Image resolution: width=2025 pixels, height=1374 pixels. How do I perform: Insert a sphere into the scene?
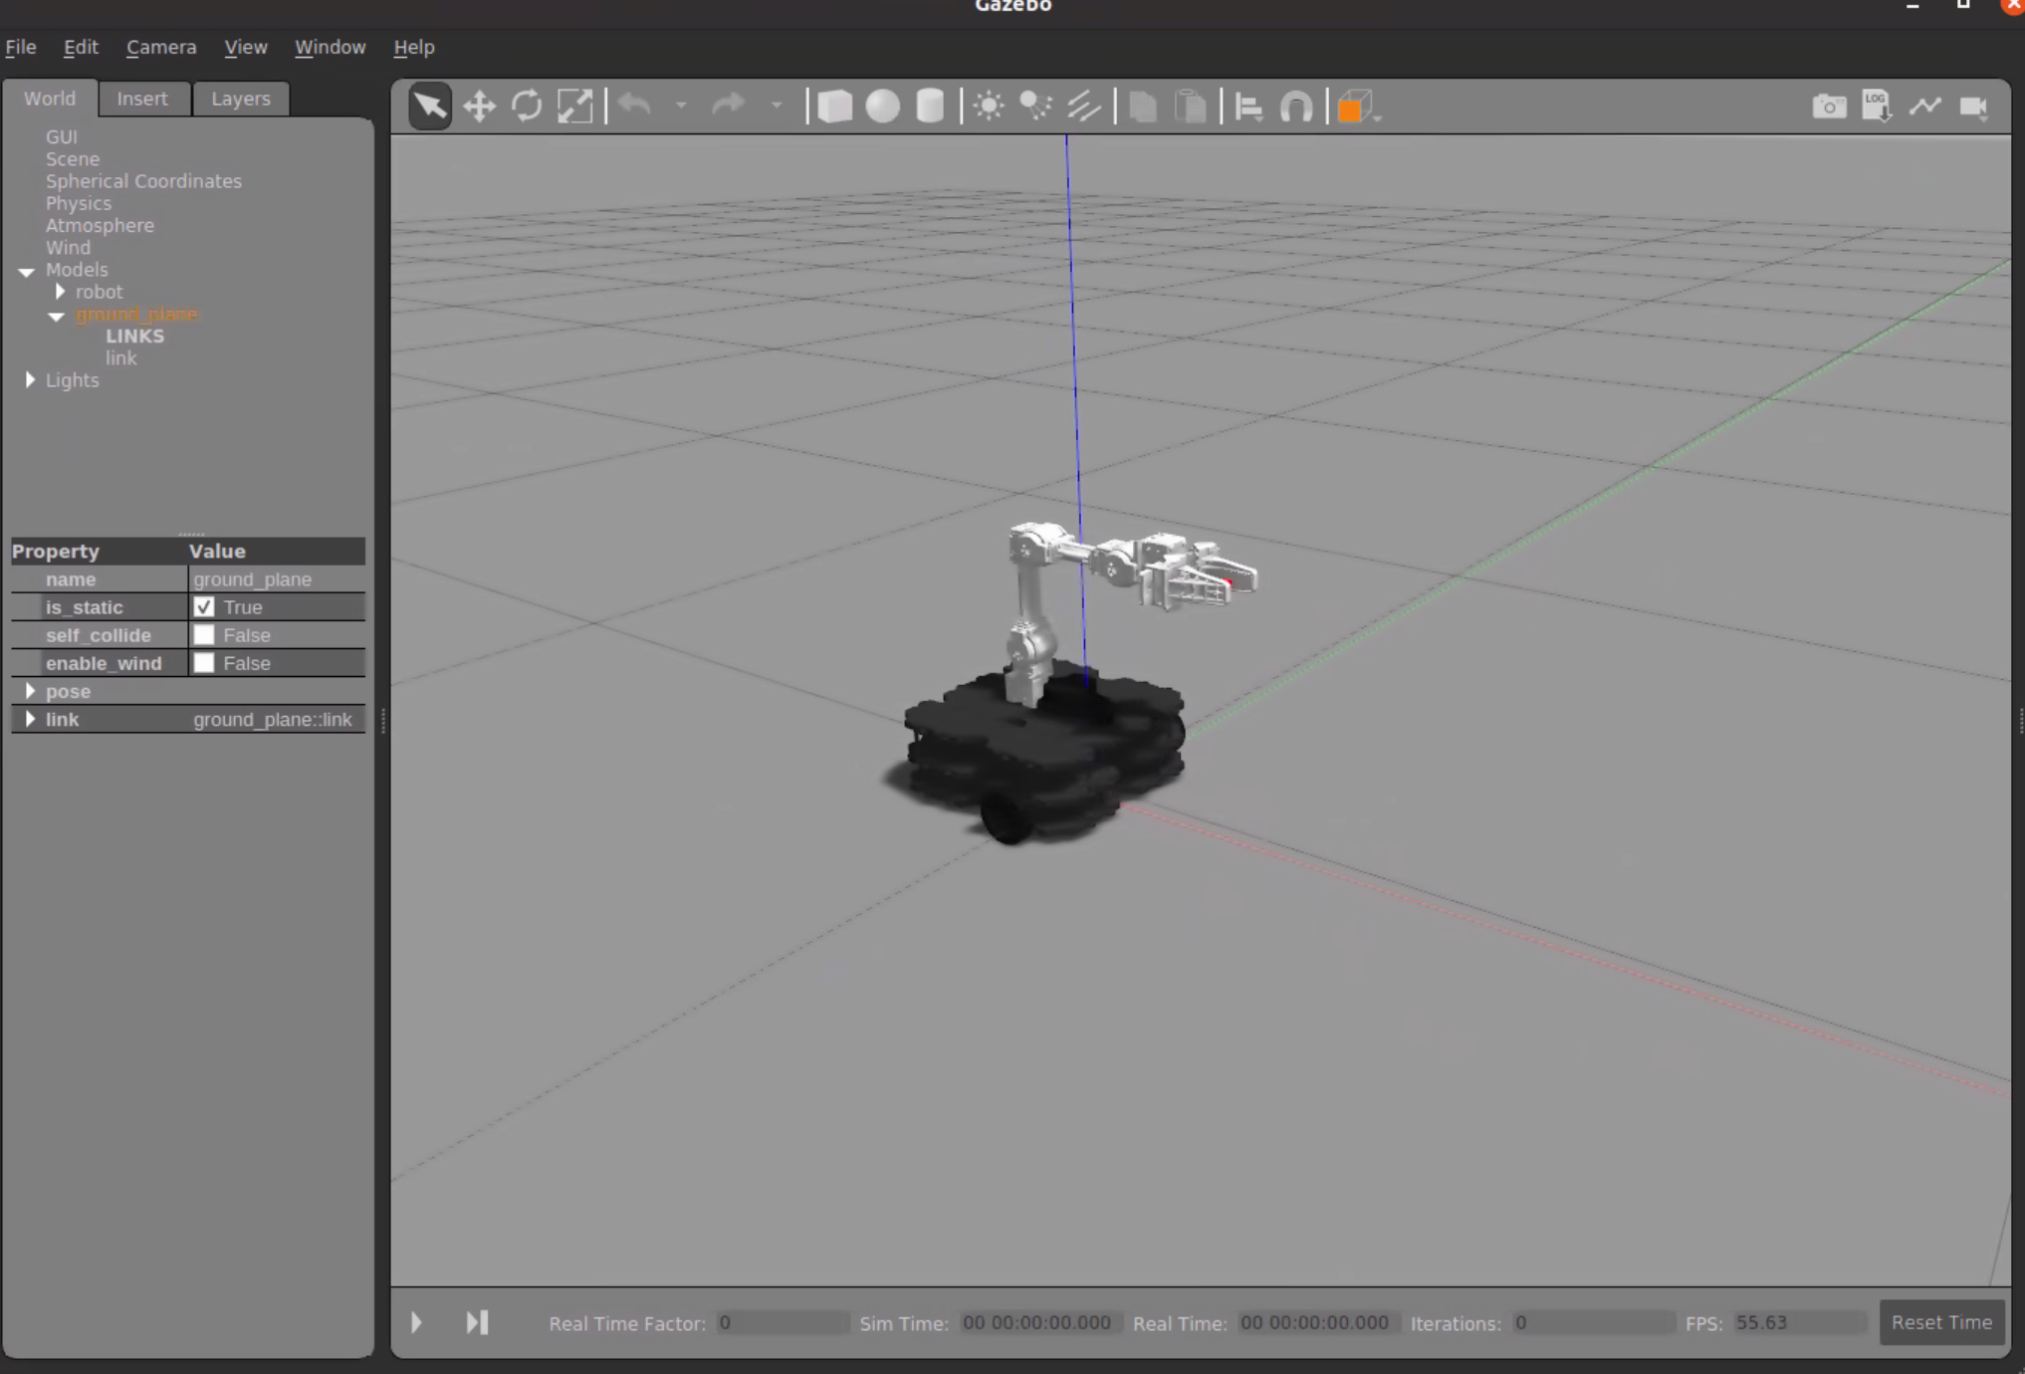point(882,106)
